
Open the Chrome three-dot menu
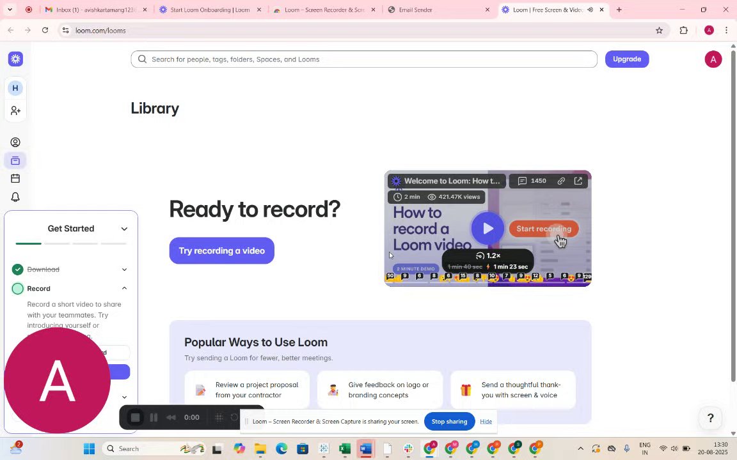point(726,31)
